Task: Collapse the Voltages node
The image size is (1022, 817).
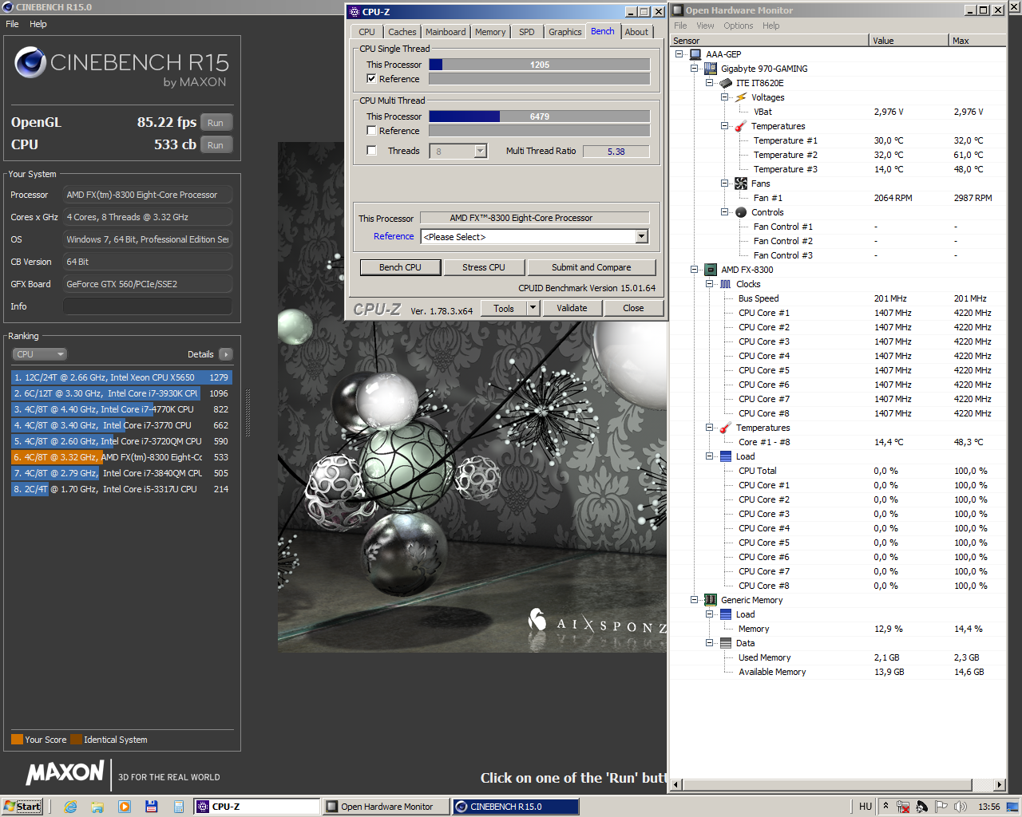Action: click(725, 97)
